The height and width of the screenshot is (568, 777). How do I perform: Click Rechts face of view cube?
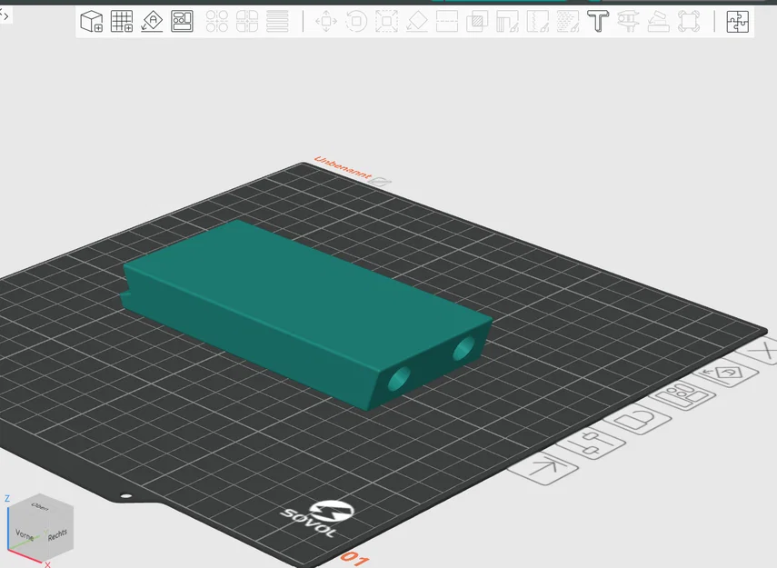[x=58, y=534]
